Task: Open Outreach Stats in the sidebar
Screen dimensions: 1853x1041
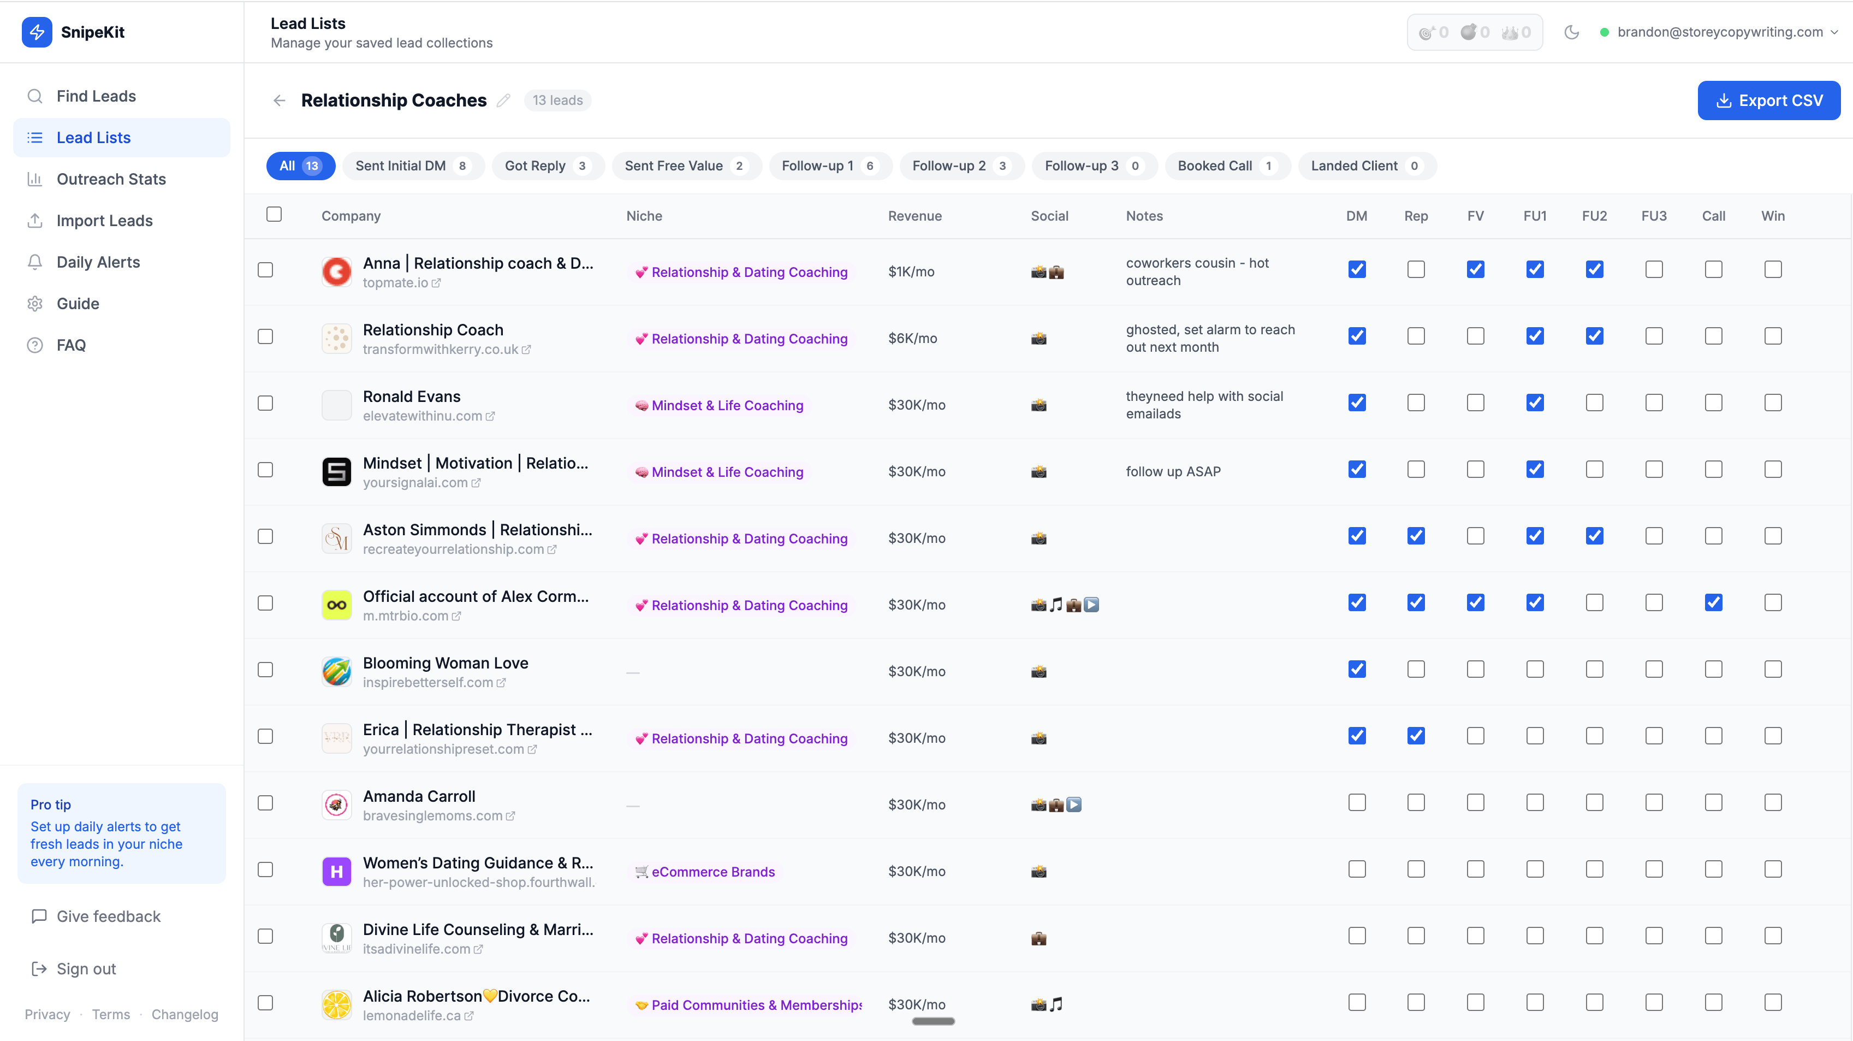Action: pyautogui.click(x=111, y=179)
